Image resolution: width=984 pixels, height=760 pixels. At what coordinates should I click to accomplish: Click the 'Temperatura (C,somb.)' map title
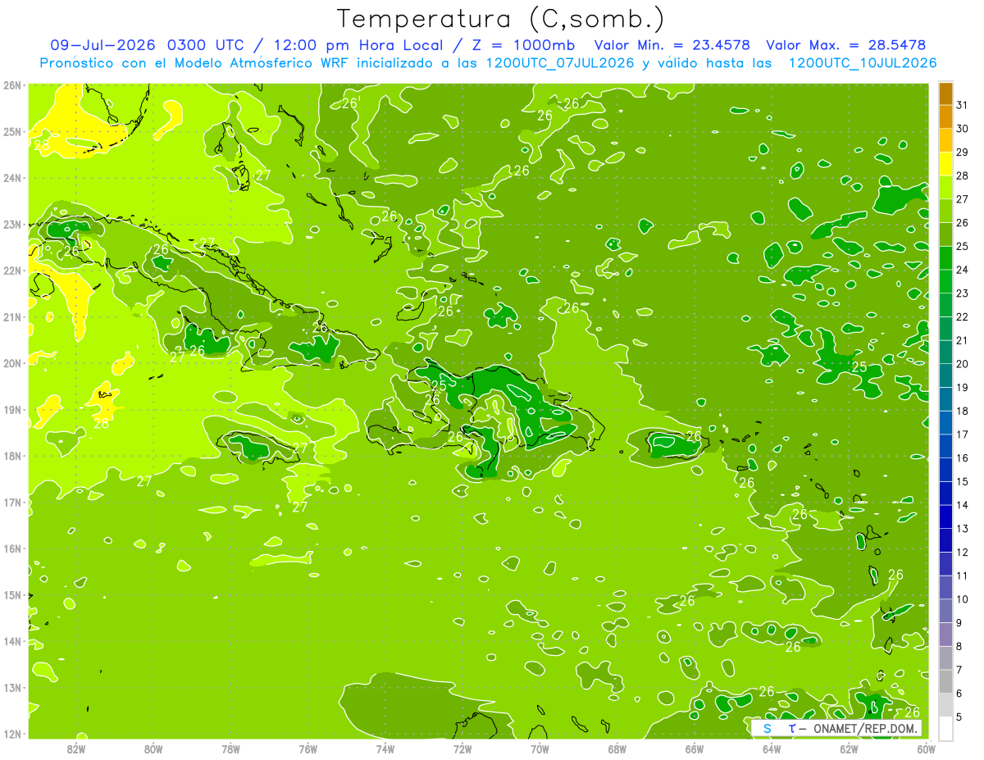coord(500,20)
